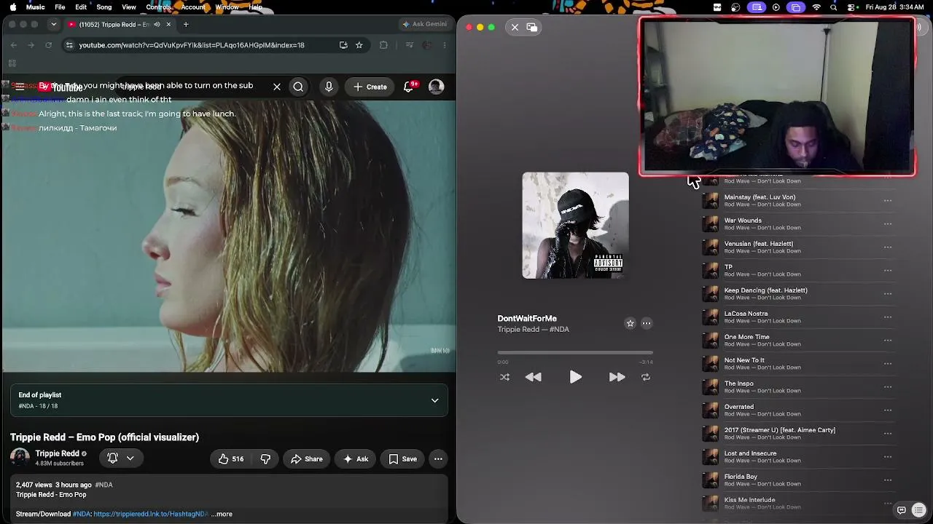Play War Wounds from the queue
Viewport: 933px width, 524px height.
tap(798, 224)
